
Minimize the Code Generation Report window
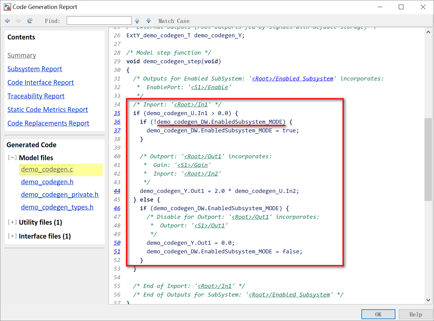pyautogui.click(x=380, y=7)
